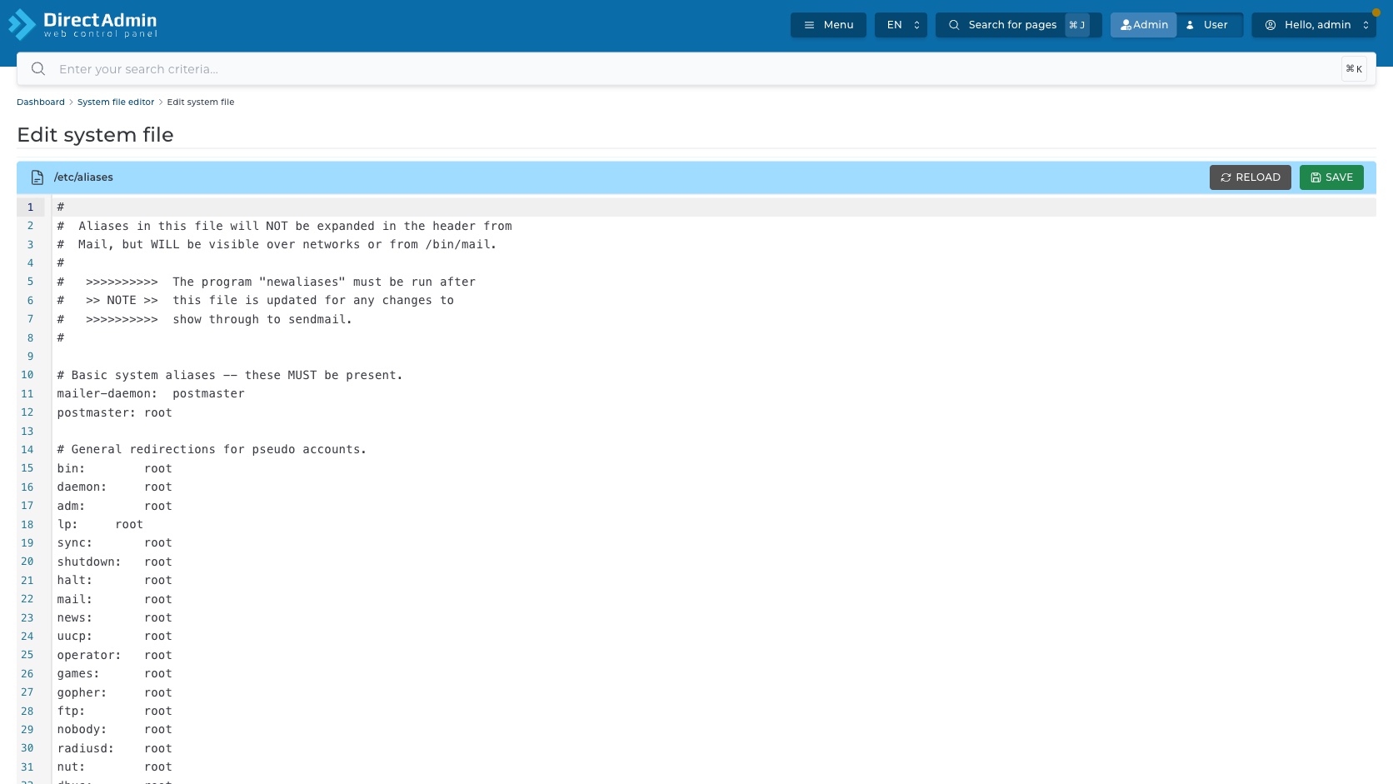This screenshot has width=1393, height=784.
Task: Click the 'uucp:' alias line
Action: 114,636
